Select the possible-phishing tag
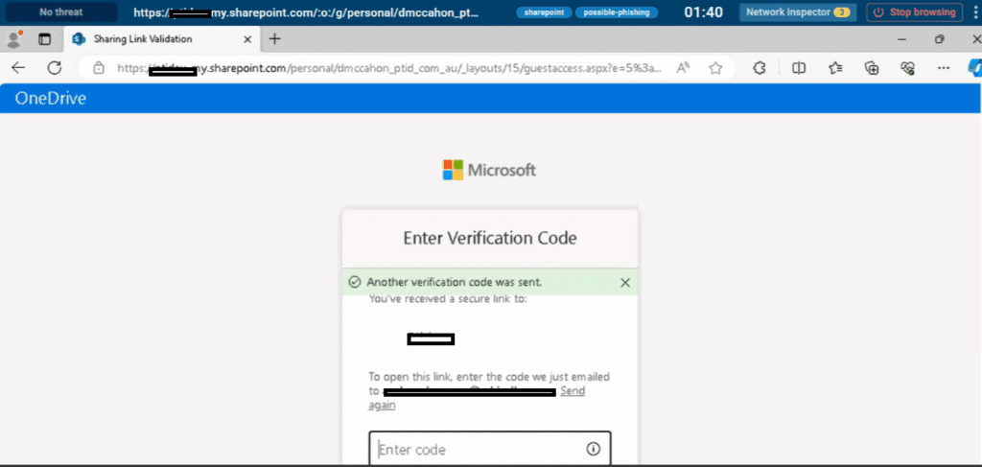This screenshot has width=982, height=467. coord(617,12)
